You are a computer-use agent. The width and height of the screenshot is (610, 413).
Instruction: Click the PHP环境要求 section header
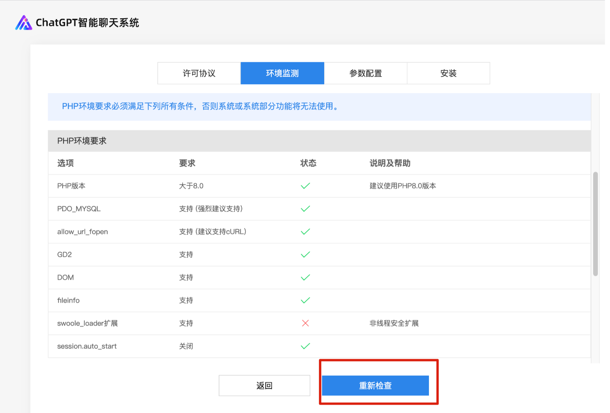pyautogui.click(x=82, y=141)
